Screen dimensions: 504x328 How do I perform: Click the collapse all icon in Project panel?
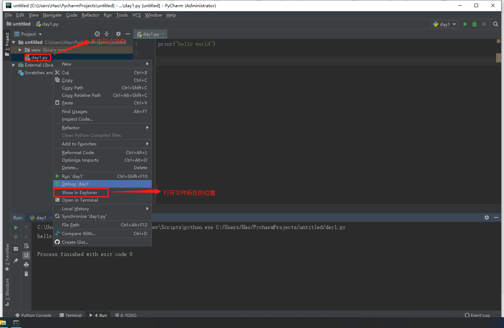(107, 34)
